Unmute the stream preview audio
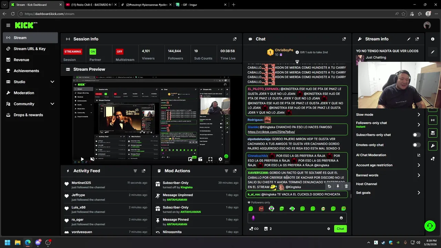This screenshot has height=248, width=441. pos(92,159)
